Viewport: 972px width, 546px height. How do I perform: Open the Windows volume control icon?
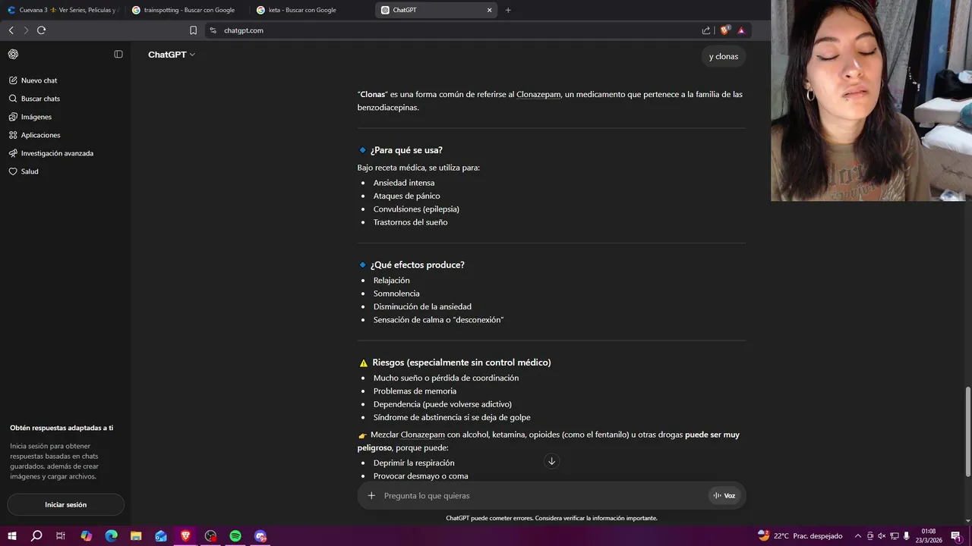tap(882, 536)
